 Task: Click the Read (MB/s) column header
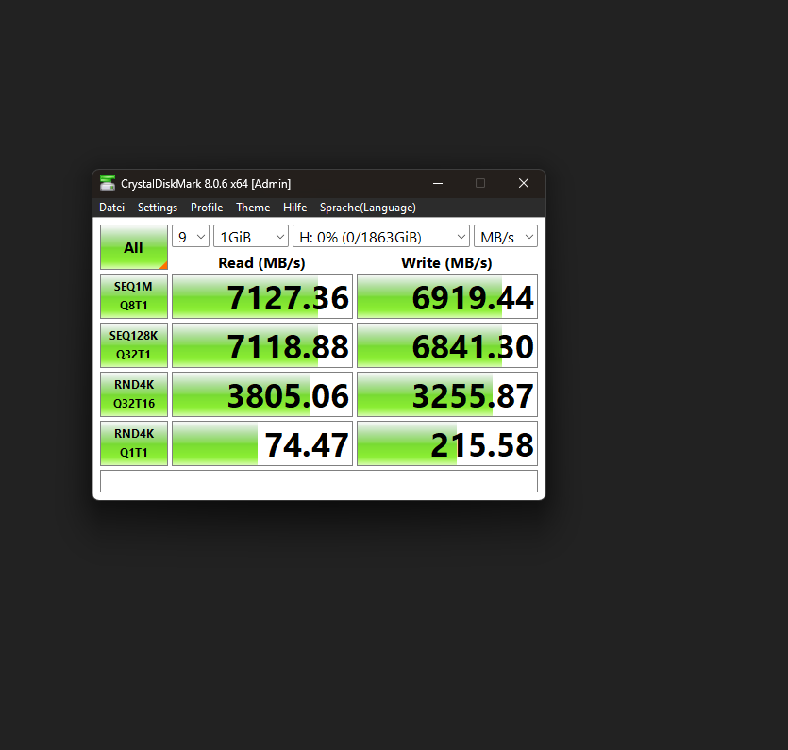tap(261, 262)
